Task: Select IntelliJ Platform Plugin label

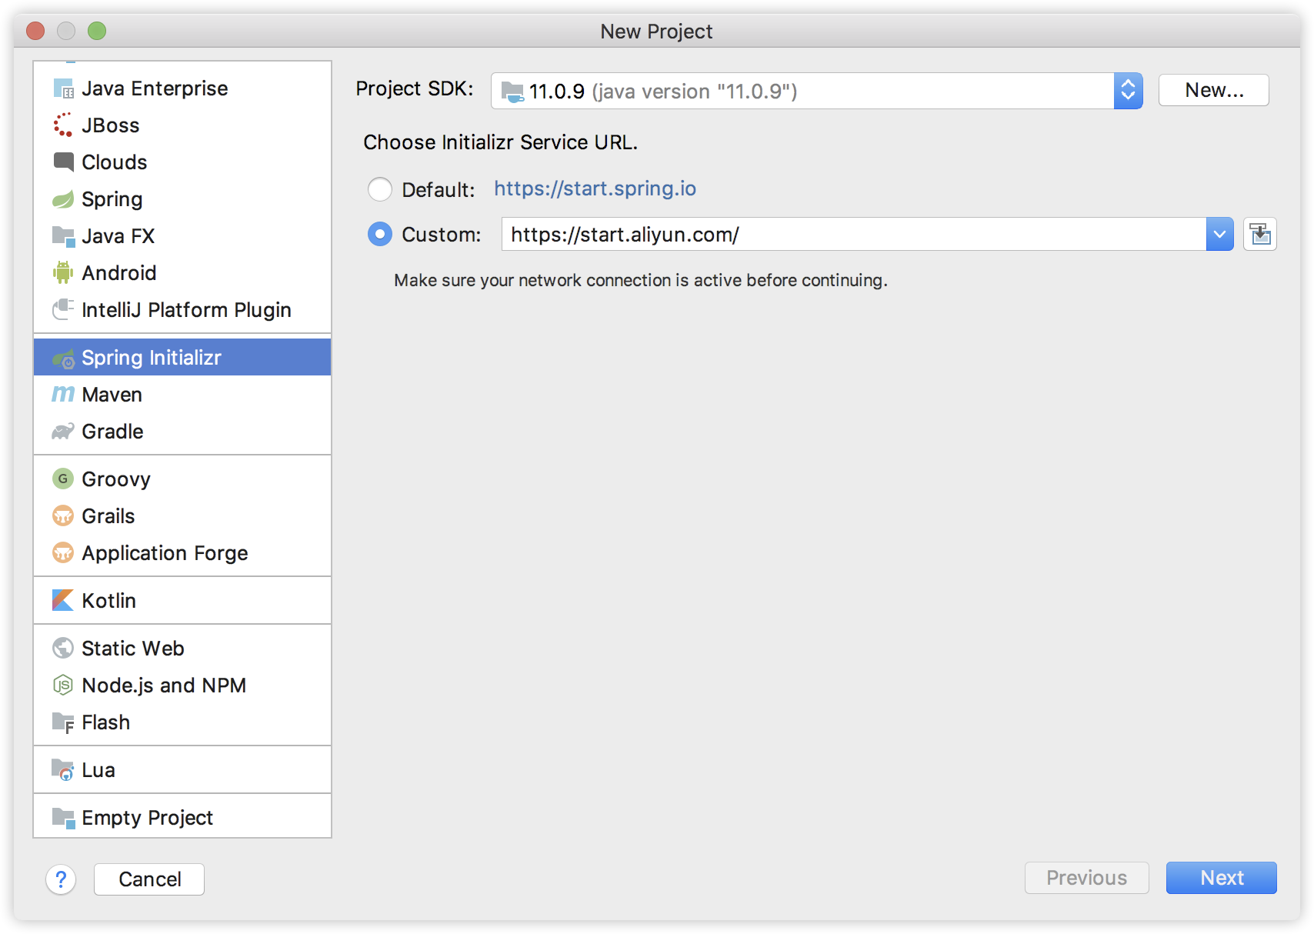Action: [187, 310]
